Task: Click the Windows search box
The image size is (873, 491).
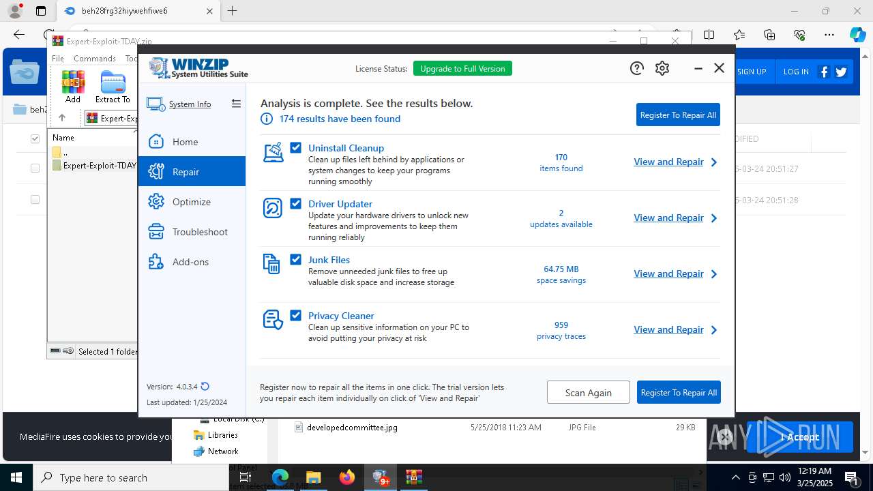Action: (131, 477)
